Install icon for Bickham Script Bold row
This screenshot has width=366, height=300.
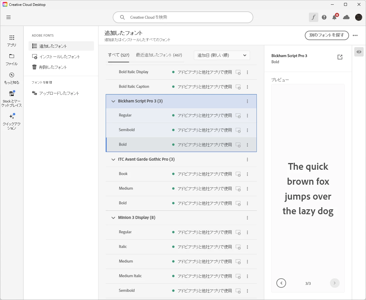238,145
